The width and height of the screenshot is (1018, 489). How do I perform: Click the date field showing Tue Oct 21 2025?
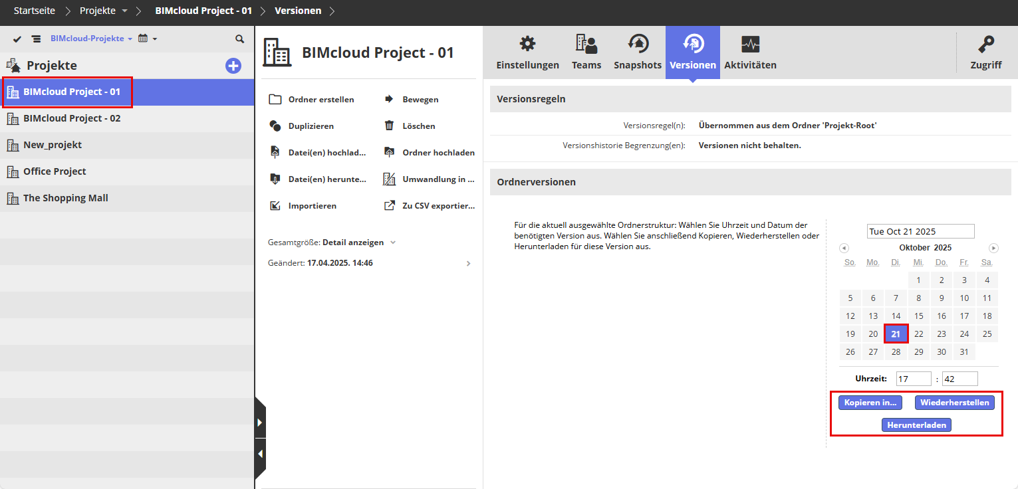(921, 231)
